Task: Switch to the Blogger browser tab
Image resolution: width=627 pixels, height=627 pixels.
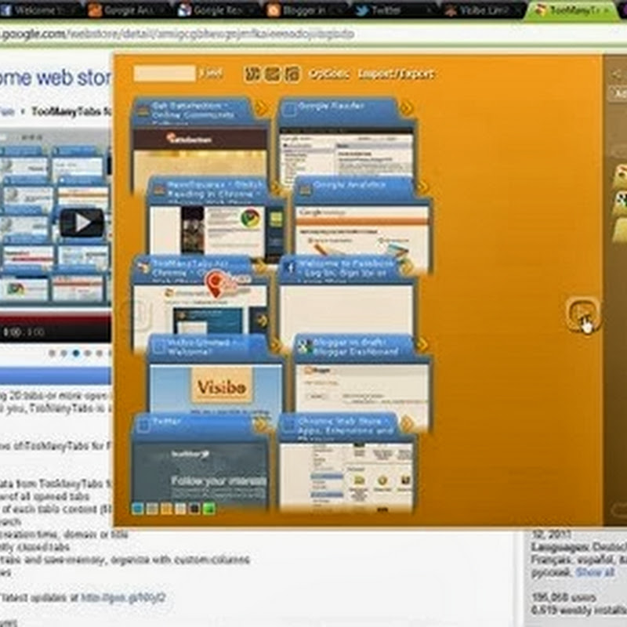Action: [x=307, y=10]
